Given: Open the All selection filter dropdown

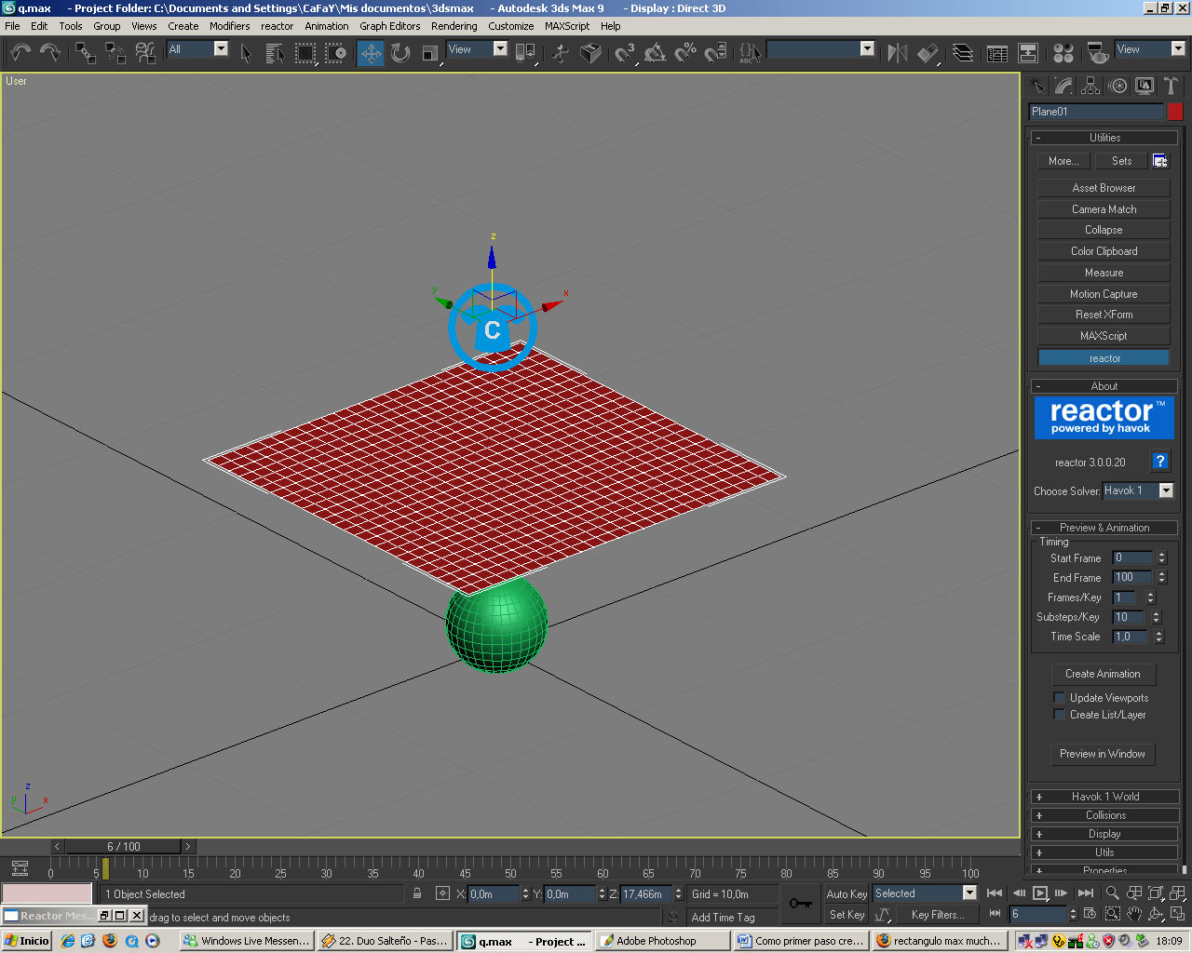Looking at the screenshot, I should (x=197, y=49).
